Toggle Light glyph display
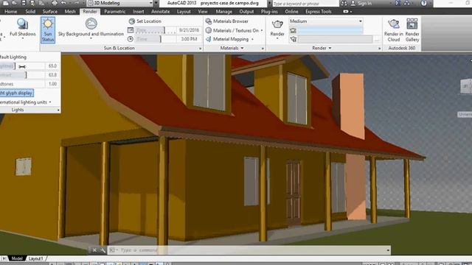This screenshot has width=472, height=265. [16, 93]
